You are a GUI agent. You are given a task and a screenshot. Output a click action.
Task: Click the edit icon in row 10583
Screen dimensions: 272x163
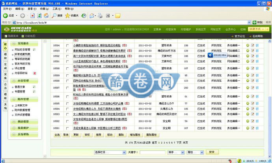pos(253,114)
